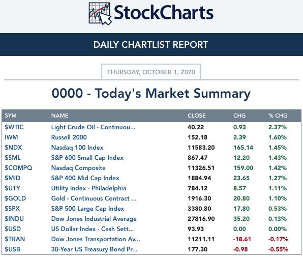Image resolution: width=303 pixels, height=257 pixels.
Task: Click the Daily Chartlist Report banner
Action: (151, 45)
